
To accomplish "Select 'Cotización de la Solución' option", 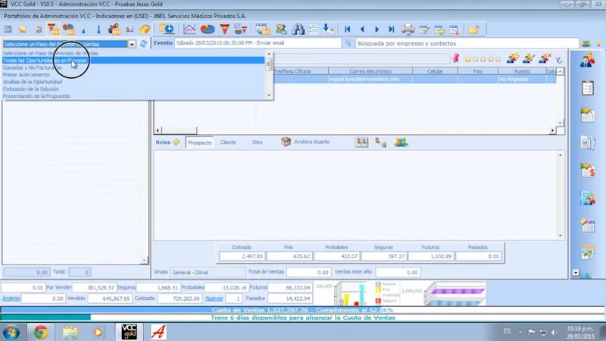I will (x=133, y=89).
